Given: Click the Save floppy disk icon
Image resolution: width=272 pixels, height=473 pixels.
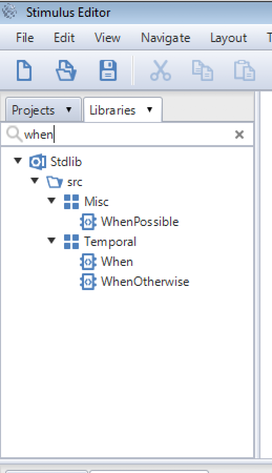Looking at the screenshot, I should pyautogui.click(x=108, y=70).
